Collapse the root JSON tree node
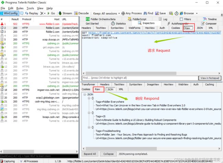 [85, 94]
